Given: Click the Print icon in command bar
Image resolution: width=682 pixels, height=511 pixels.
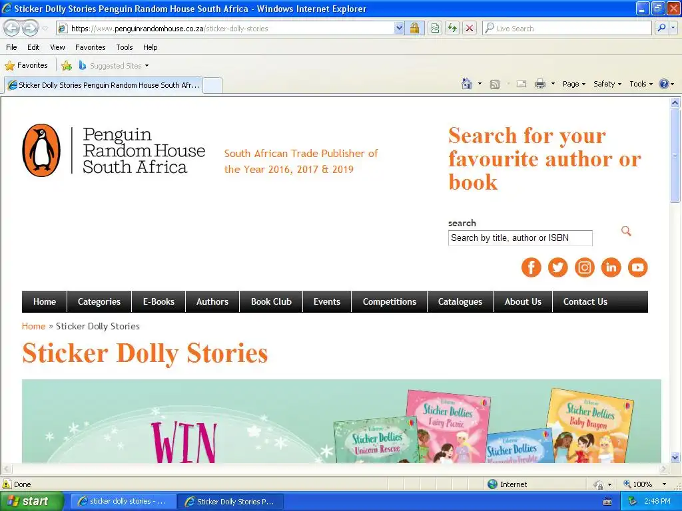Looking at the screenshot, I should pyautogui.click(x=539, y=84).
